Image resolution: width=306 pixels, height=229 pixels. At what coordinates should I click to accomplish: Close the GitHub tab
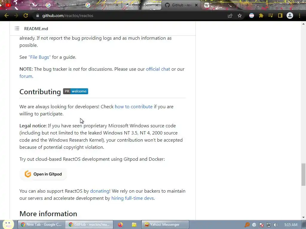197,5
